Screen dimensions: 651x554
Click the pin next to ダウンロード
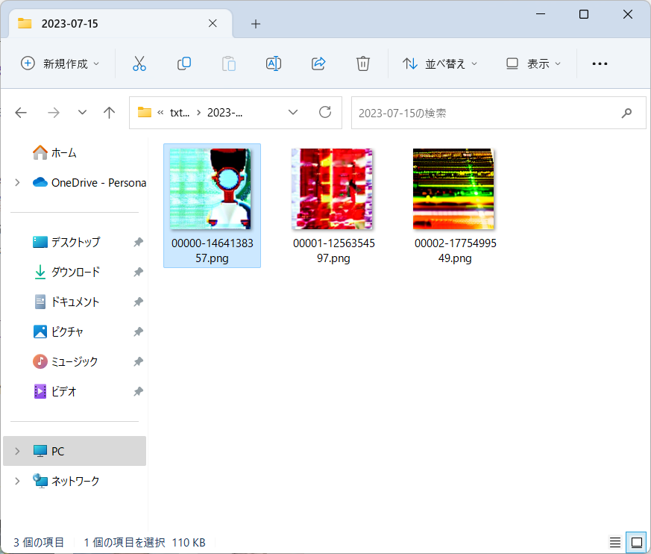[138, 272]
